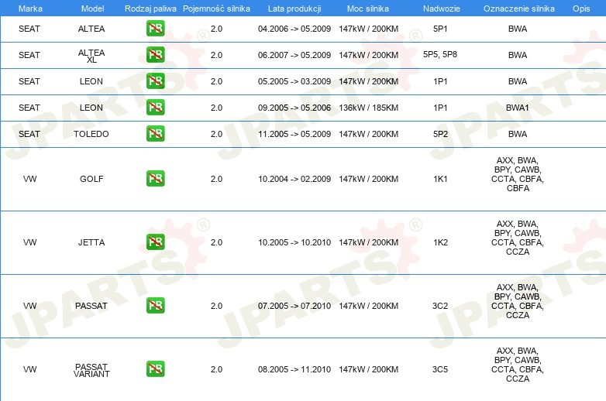Select the PASSAT VARIANT model cell

pyautogui.click(x=91, y=370)
